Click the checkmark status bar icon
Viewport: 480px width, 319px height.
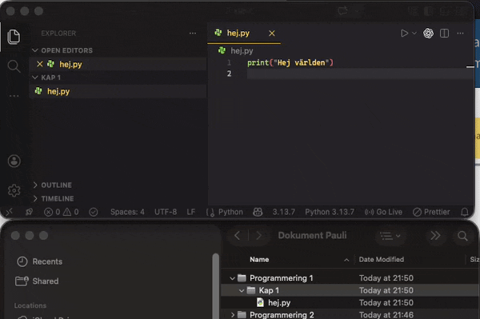94,212
